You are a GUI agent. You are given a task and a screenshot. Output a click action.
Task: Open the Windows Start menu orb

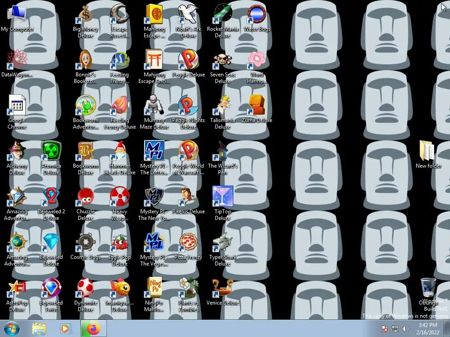12,328
